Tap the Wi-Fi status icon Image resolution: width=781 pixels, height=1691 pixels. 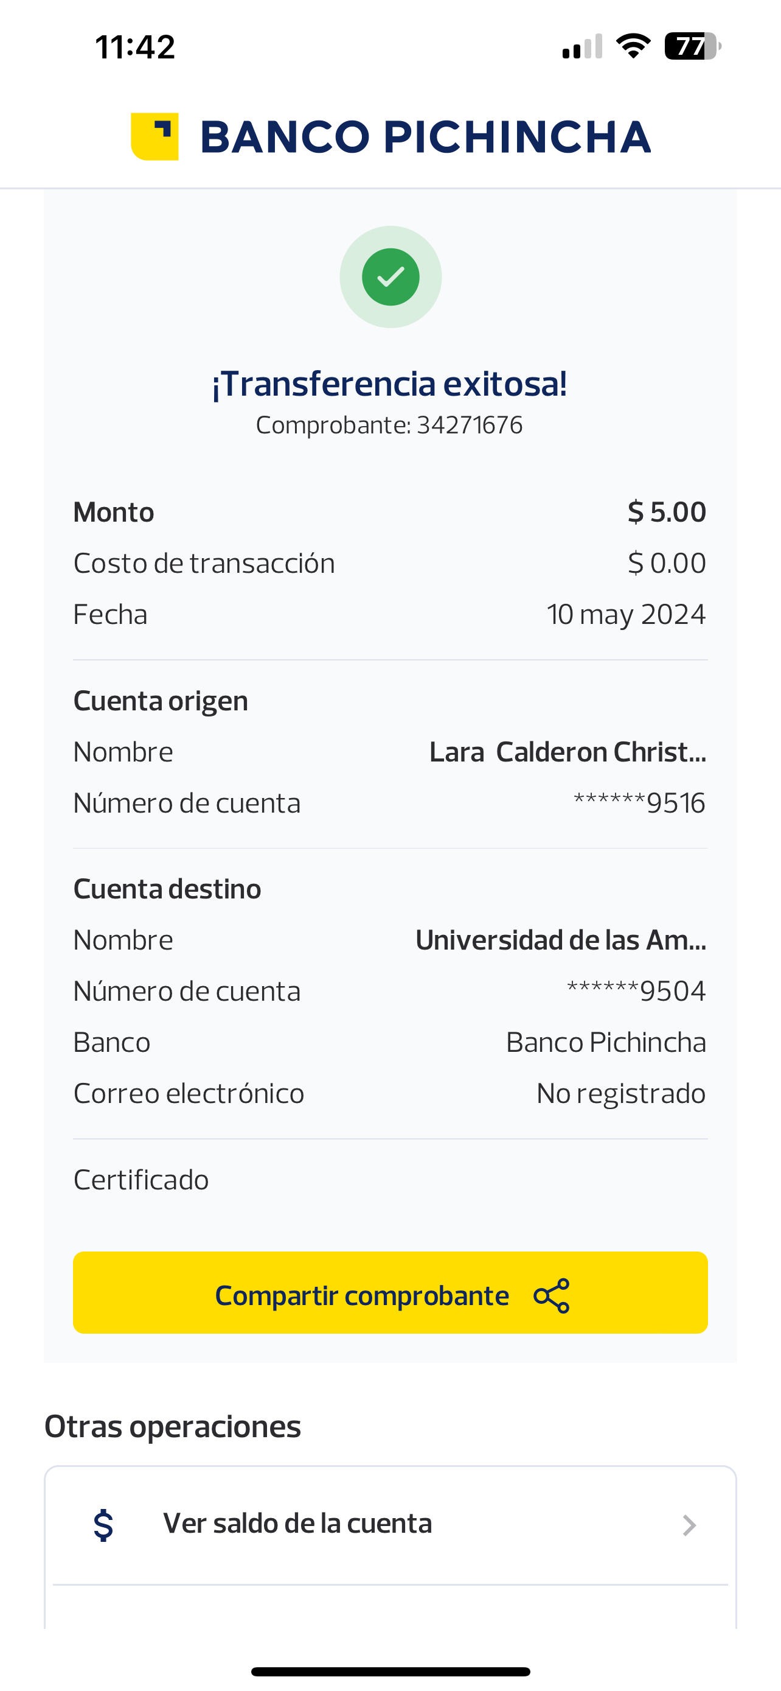click(x=633, y=46)
